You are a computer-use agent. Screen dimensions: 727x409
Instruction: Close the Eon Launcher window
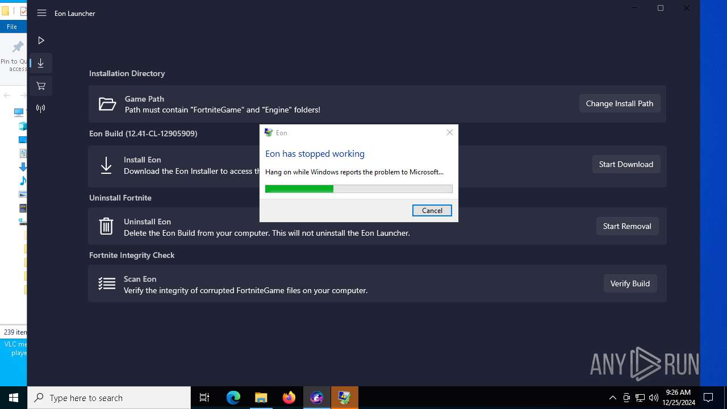coord(687,8)
